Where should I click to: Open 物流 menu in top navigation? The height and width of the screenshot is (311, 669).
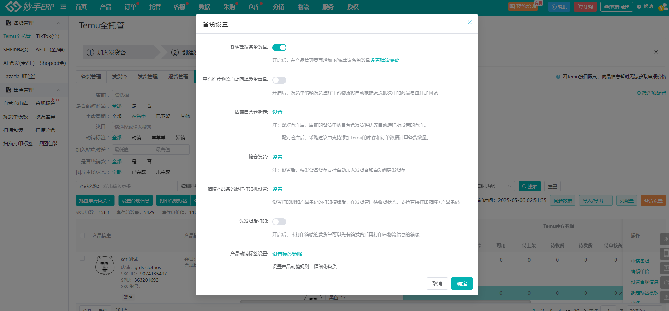303,7
